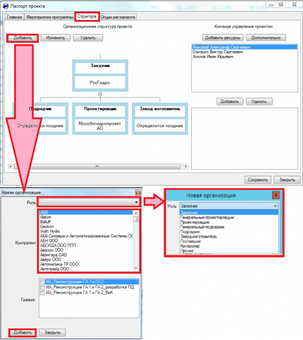This screenshot has height=340, width=303.
Task: Close the blue Новая организация popup
Action: click(x=276, y=195)
